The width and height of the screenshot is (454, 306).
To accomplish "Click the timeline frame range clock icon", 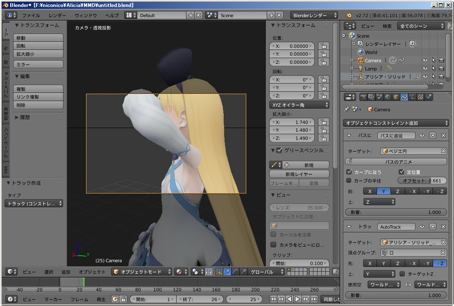I will (x=115, y=299).
